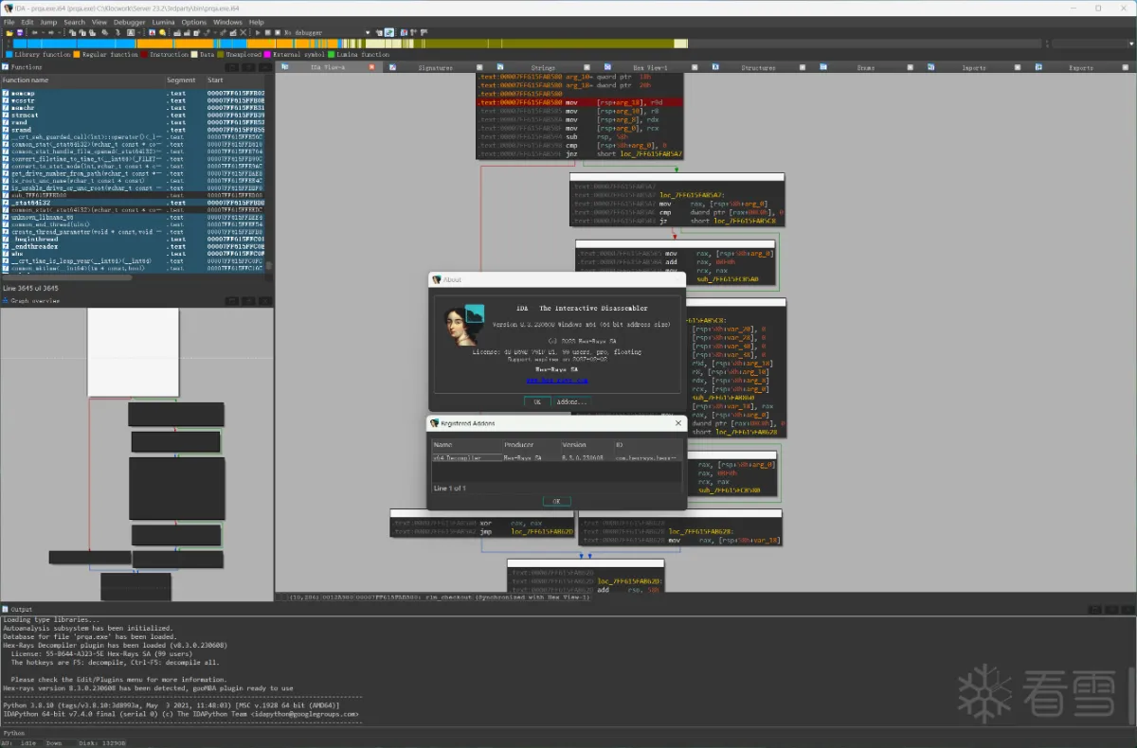The width and height of the screenshot is (1137, 748).
Task: Click the Addons... button in About dialog
Action: click(571, 401)
